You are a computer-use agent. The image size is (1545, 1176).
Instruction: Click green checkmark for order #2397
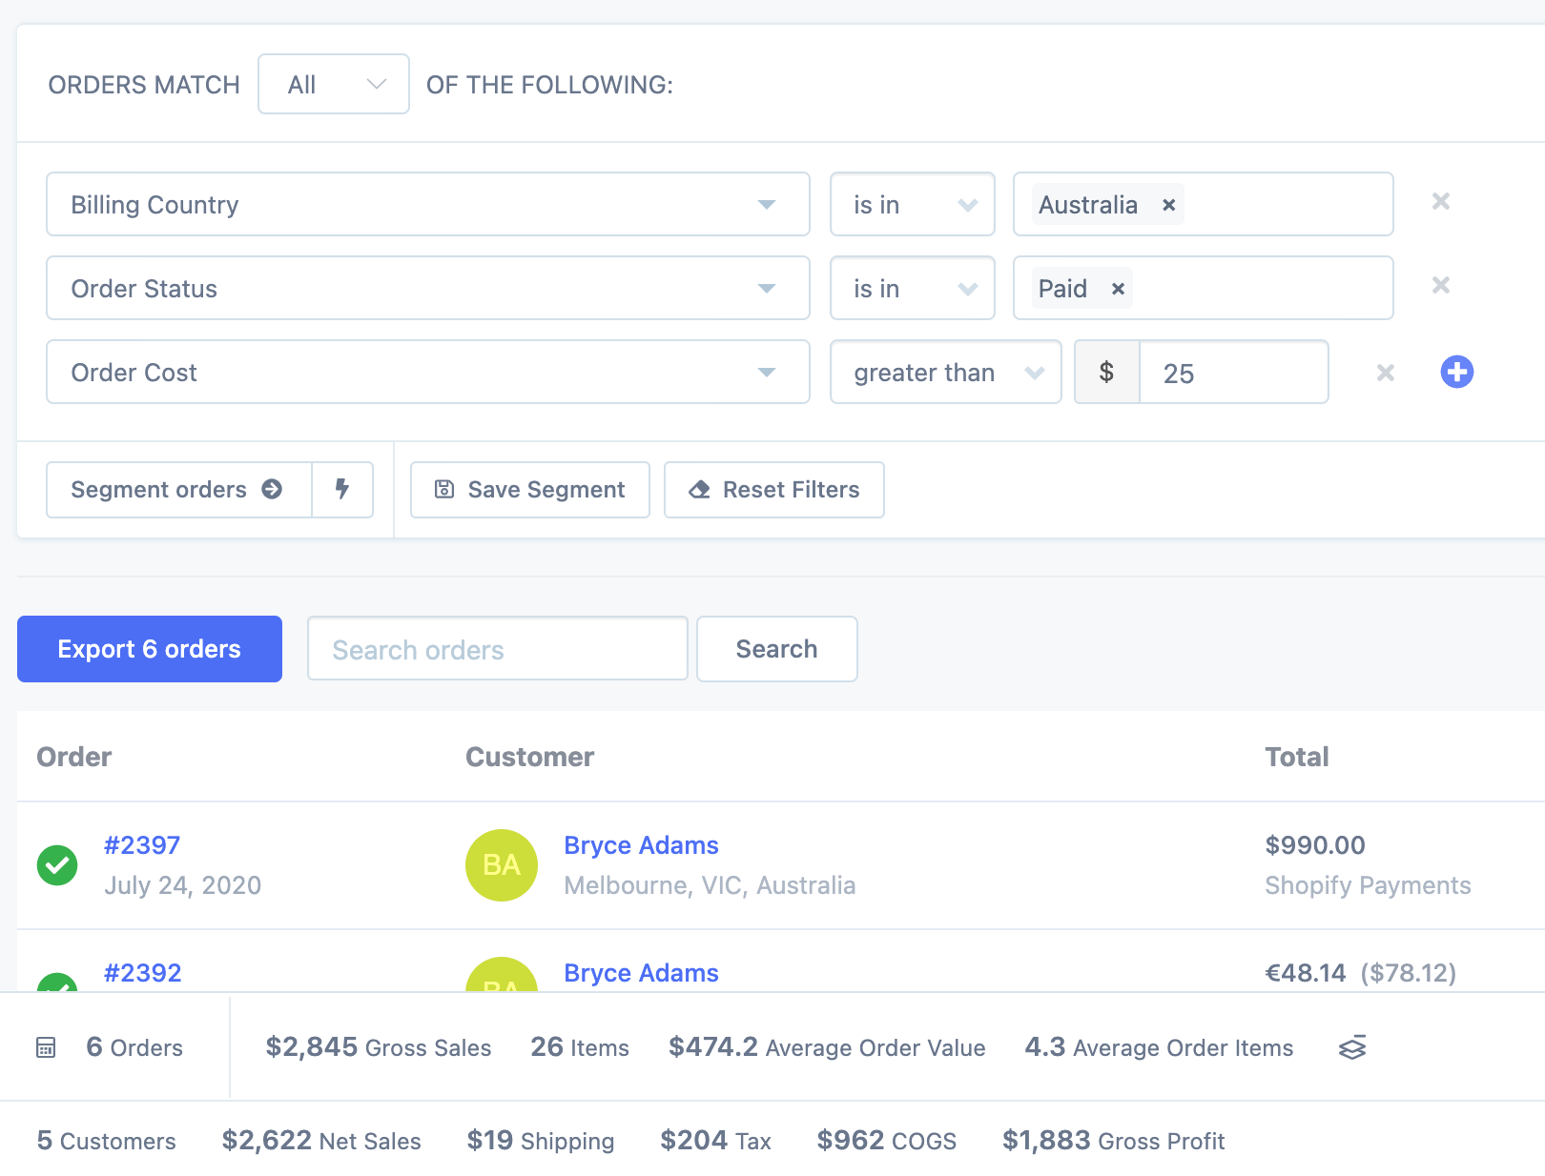tap(57, 865)
